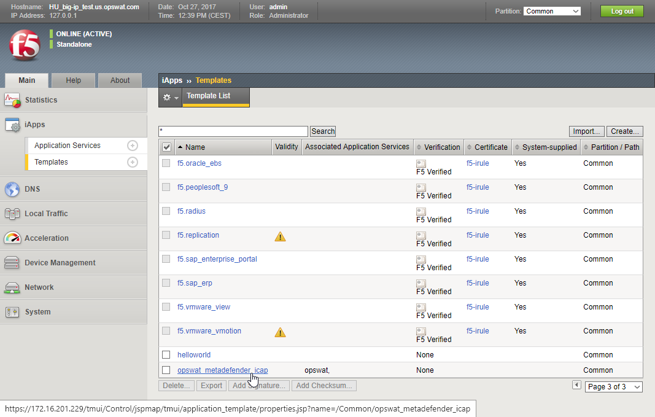This screenshot has width=655, height=417.
Task: Check the f5.vmware_vmotion row checkbox
Action: click(x=166, y=331)
